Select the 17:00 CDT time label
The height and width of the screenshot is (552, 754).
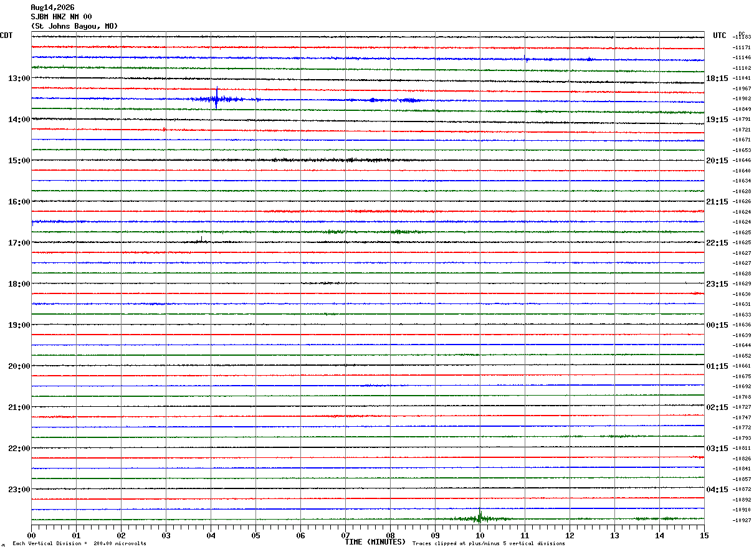click(x=19, y=243)
